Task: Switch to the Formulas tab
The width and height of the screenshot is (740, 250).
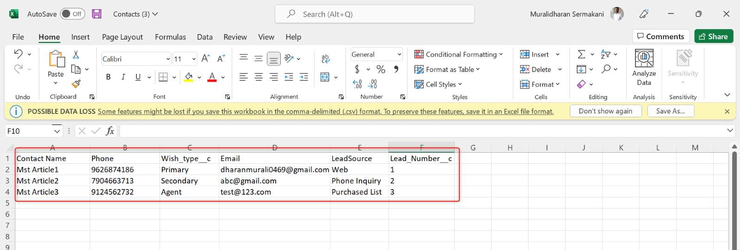Action: point(170,37)
